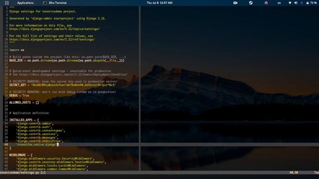Open the Steam tray icon

tap(251, 3)
